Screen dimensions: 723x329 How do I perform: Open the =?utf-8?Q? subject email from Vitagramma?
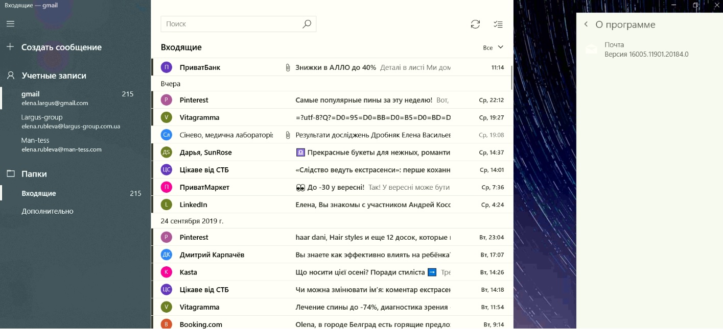click(x=332, y=117)
